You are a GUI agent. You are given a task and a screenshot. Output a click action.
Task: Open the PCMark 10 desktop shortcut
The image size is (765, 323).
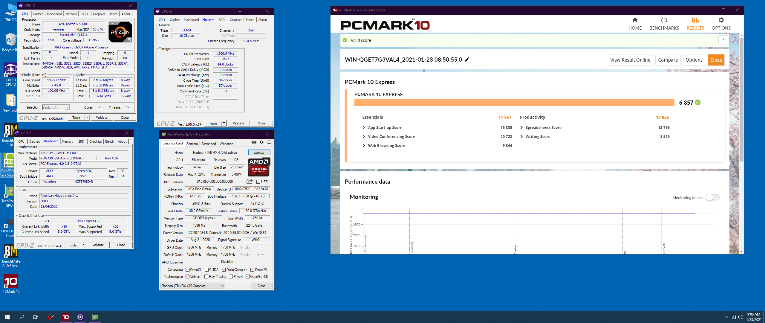tap(11, 284)
